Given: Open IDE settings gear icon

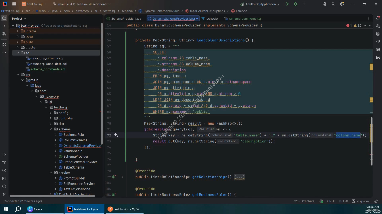Looking at the screenshot, I should pyautogui.click(x=342, y=4).
